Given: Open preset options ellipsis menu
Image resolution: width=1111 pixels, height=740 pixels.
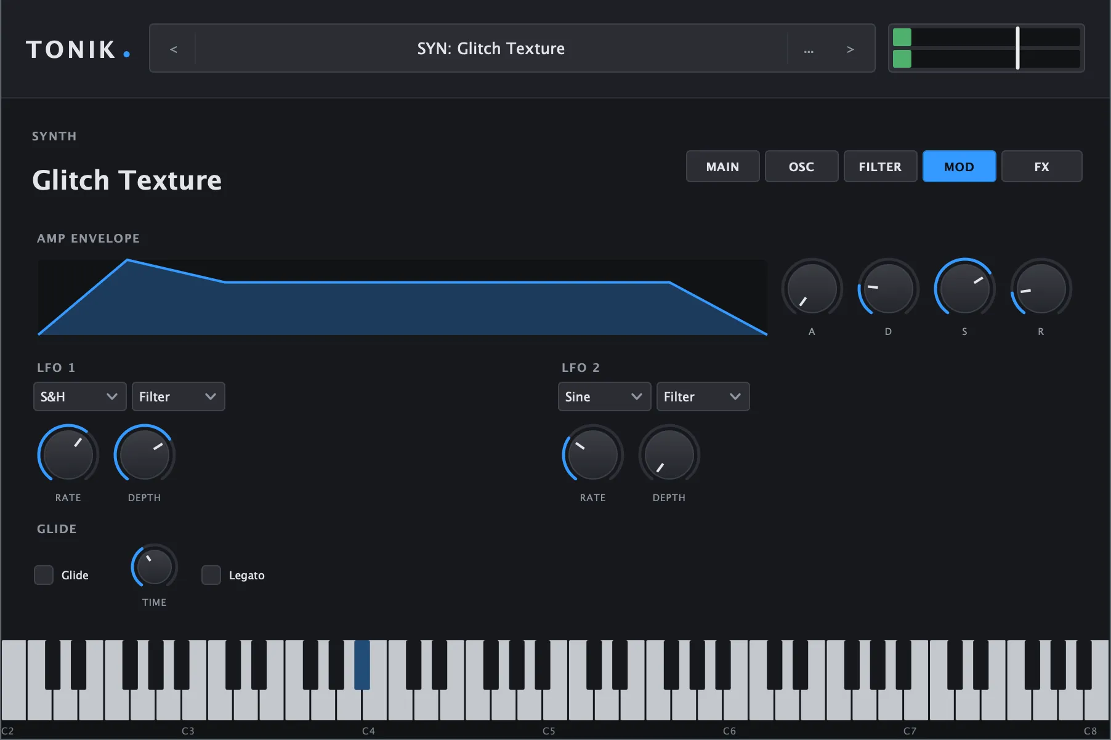Looking at the screenshot, I should point(809,49).
